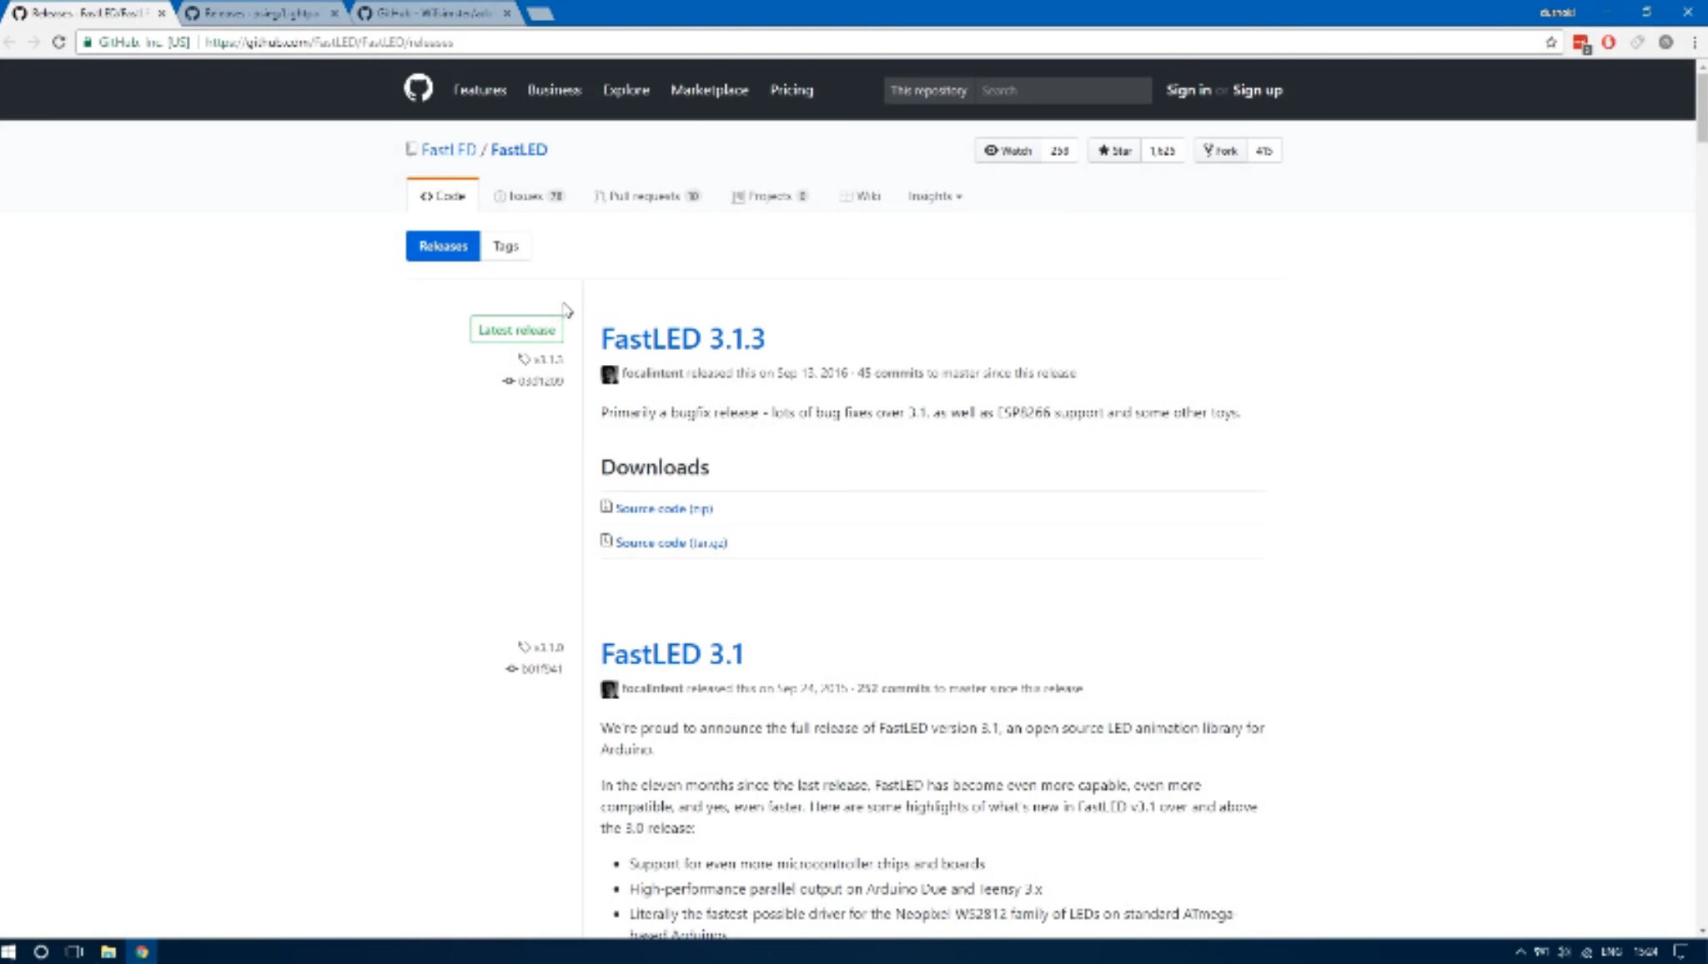The width and height of the screenshot is (1708, 964).
Task: Open the 'This repository' search scope
Action: click(927, 90)
